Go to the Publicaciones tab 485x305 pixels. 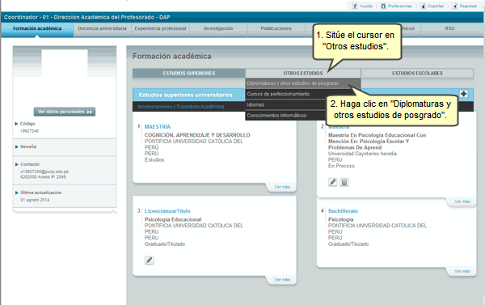coord(276,28)
